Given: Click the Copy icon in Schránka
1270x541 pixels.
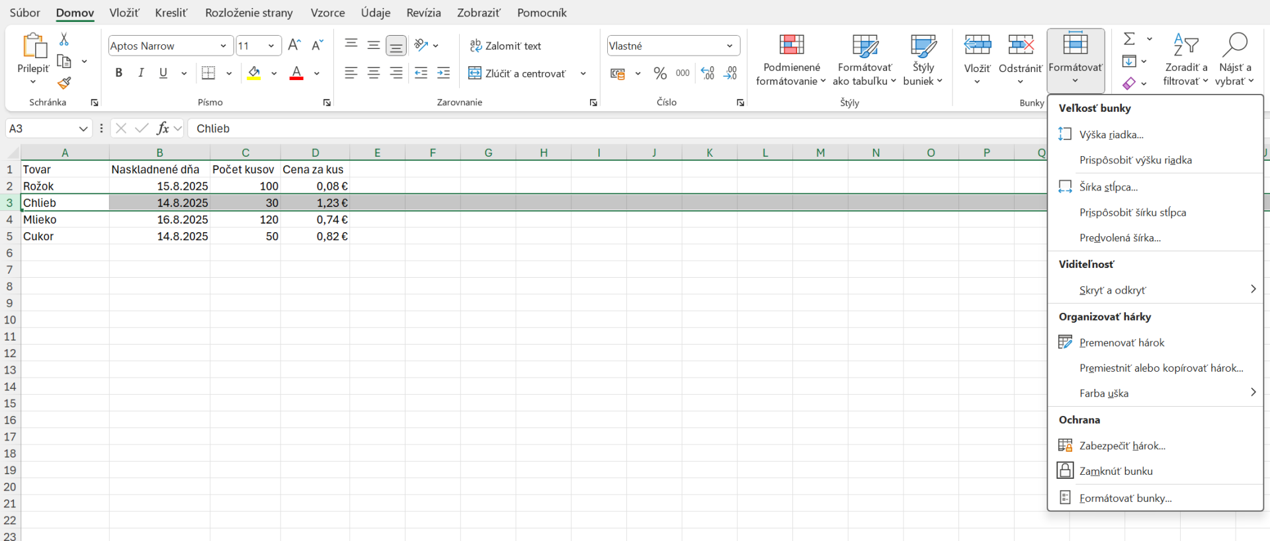Looking at the screenshot, I should coord(64,62).
